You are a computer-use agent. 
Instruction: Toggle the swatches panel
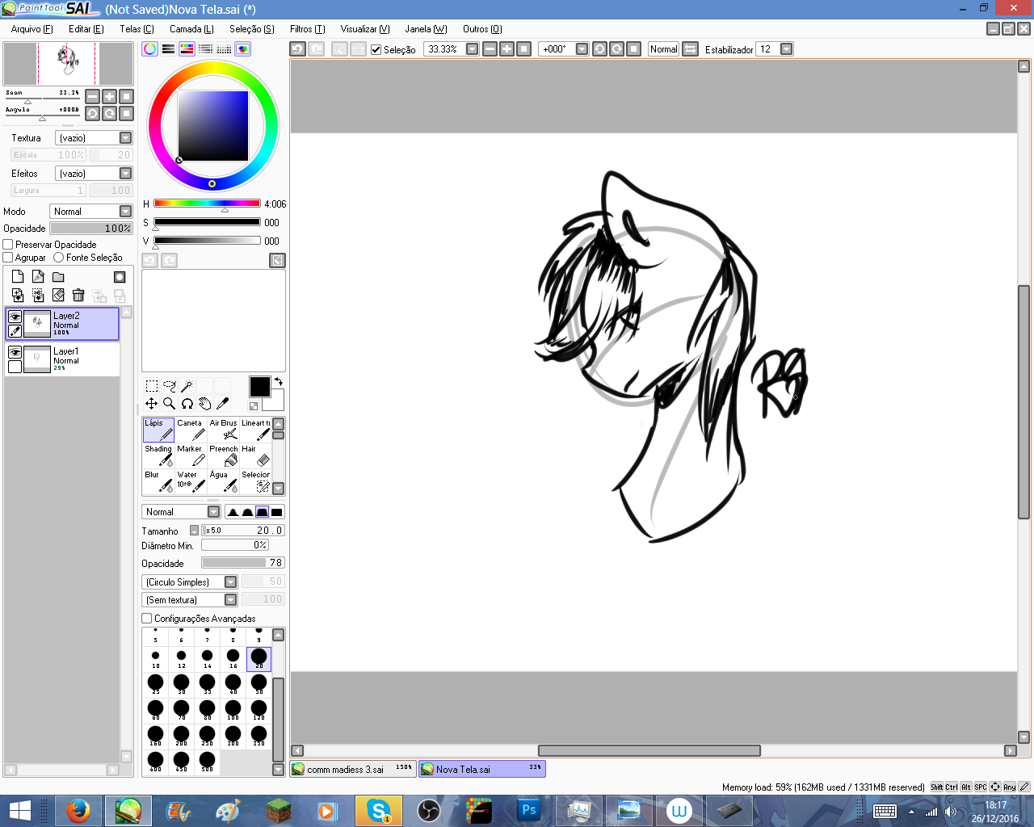(x=224, y=49)
